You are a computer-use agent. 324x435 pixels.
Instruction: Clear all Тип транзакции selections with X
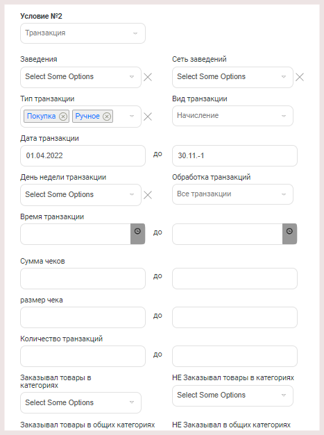coord(148,117)
